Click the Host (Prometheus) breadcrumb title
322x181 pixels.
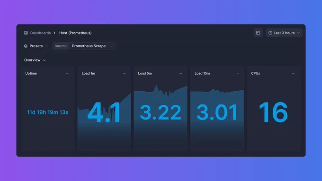click(75, 33)
